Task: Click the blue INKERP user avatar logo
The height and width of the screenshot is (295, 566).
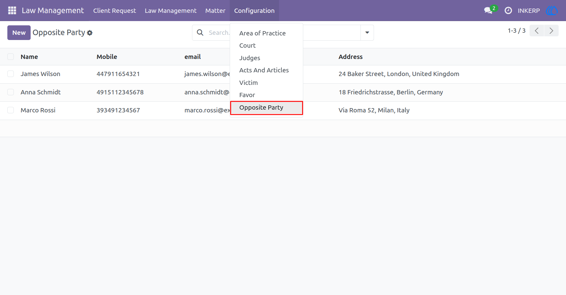Action: coord(552,10)
